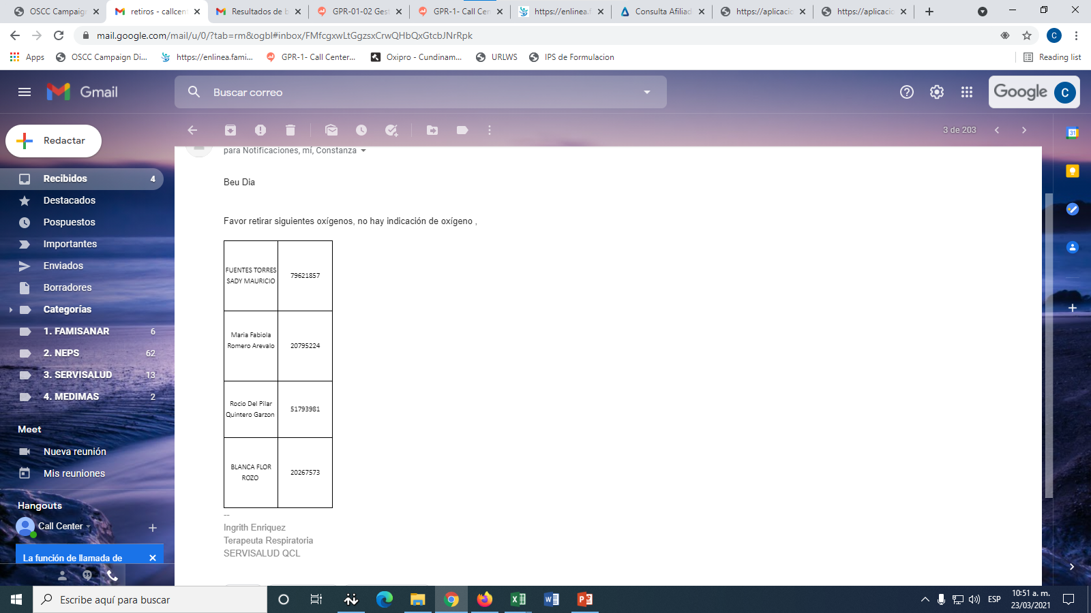Open Google account avatar C

[x=1065, y=92]
